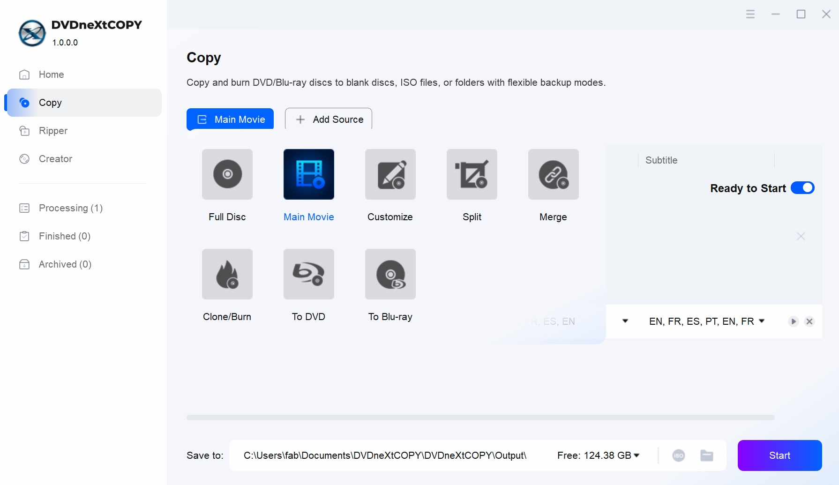Click the Customize label text
Image resolution: width=839 pixels, height=485 pixels.
[x=390, y=217]
